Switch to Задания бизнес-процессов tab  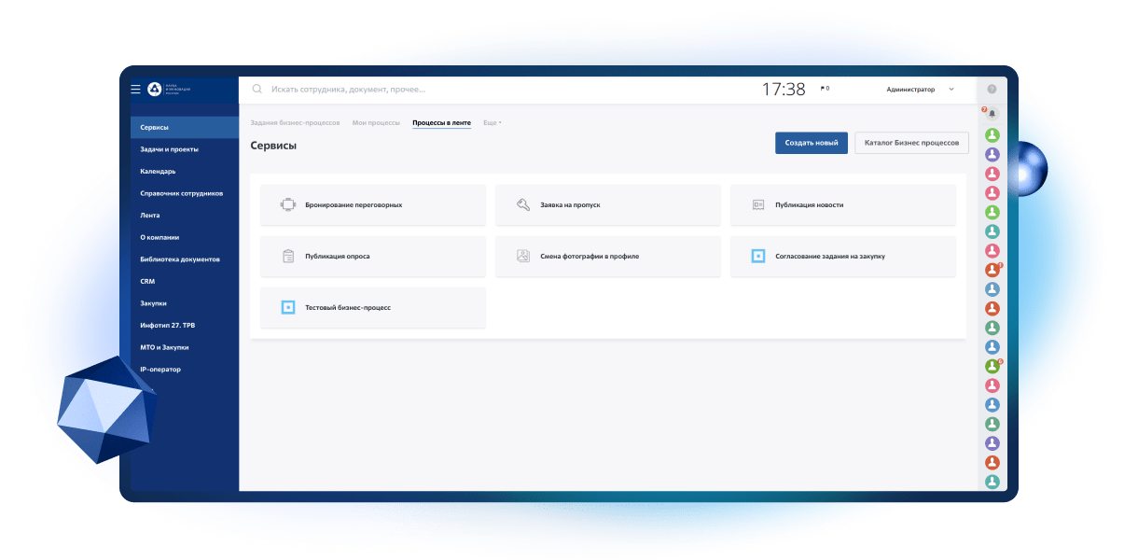[295, 123]
